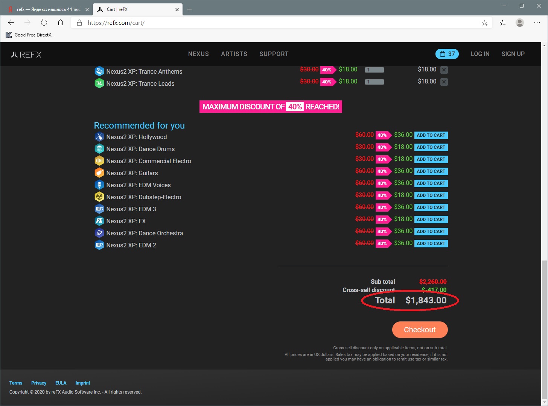Click the EDM Voices expansion icon
This screenshot has width=548, height=406.
click(x=99, y=185)
